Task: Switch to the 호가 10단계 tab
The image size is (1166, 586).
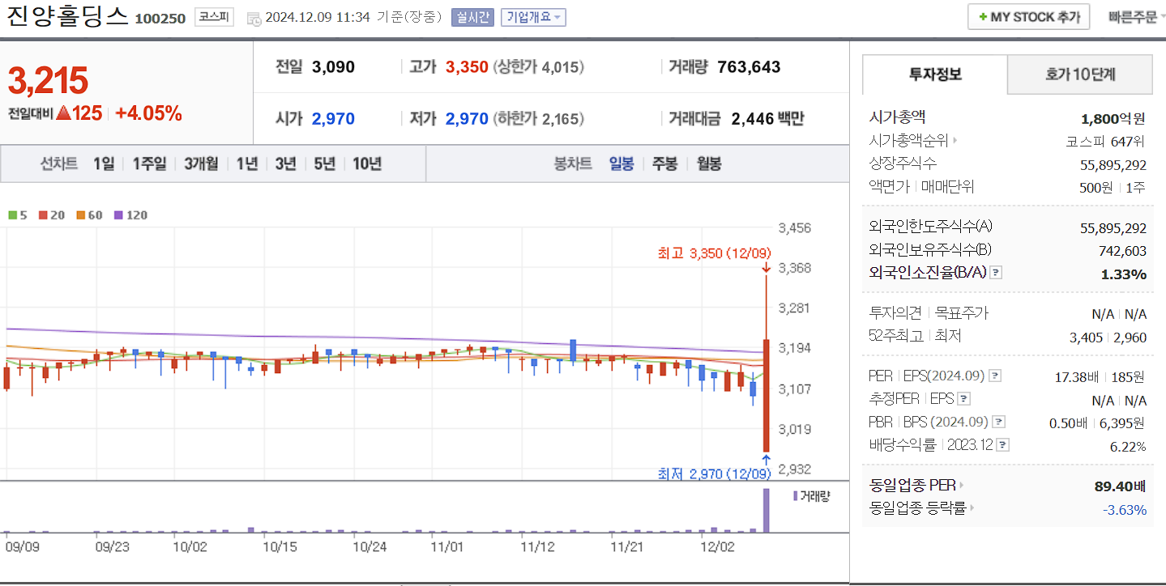Action: (1080, 74)
